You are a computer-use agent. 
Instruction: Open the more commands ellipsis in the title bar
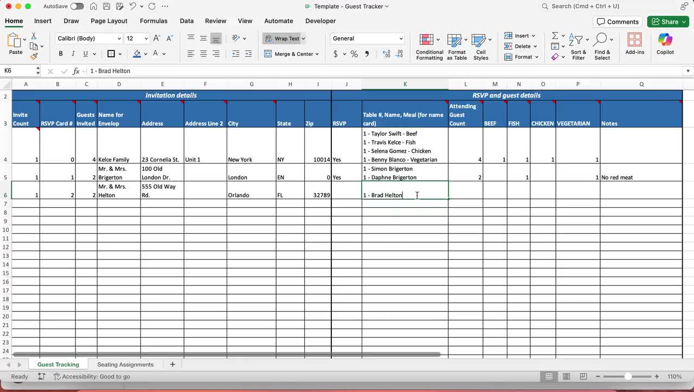(165, 6)
